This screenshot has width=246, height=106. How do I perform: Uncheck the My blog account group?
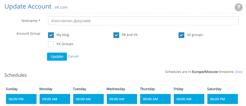pos(51,35)
